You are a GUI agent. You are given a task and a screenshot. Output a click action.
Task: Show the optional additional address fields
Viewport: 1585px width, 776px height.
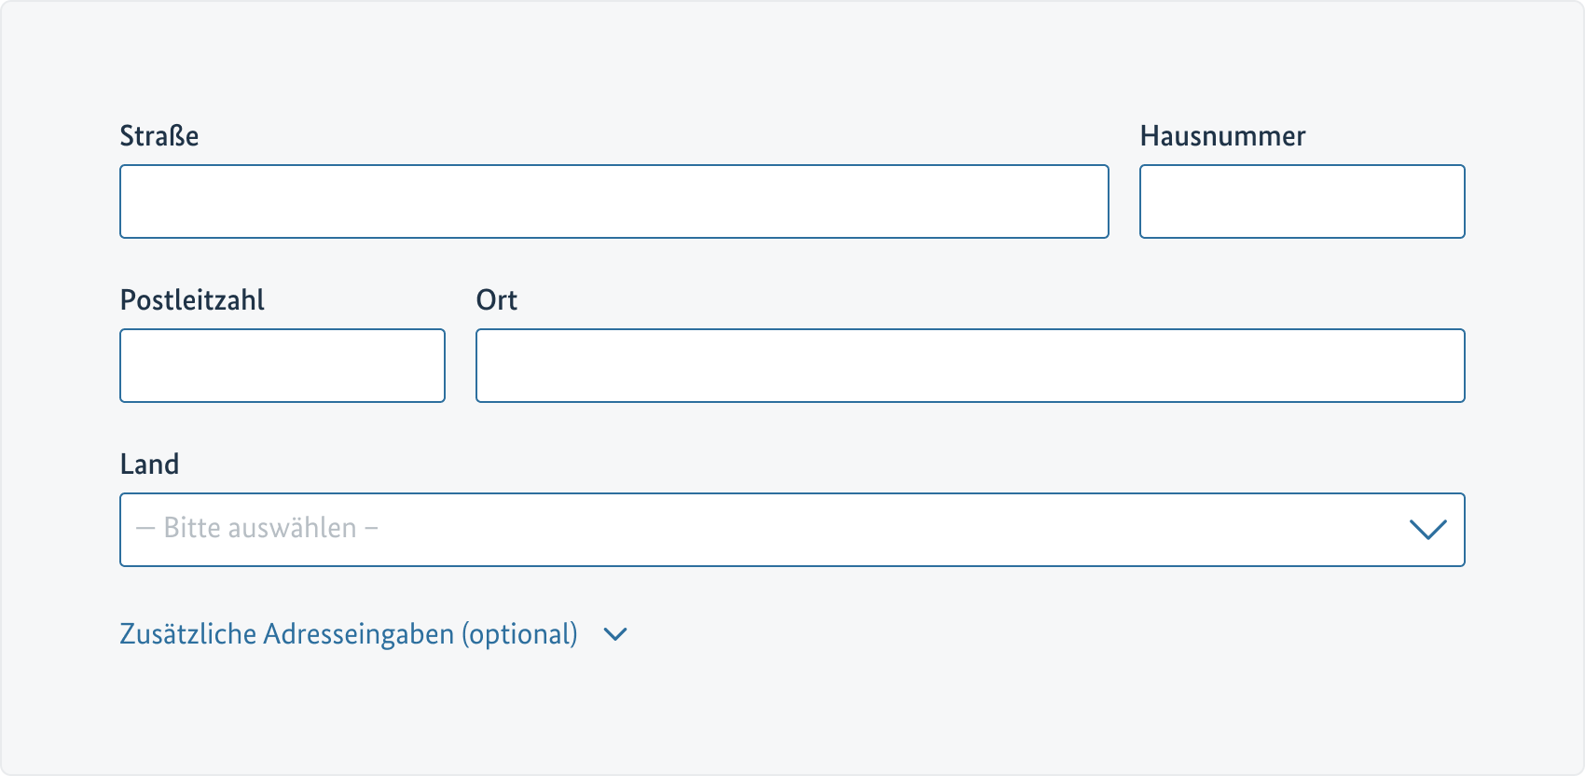point(349,634)
